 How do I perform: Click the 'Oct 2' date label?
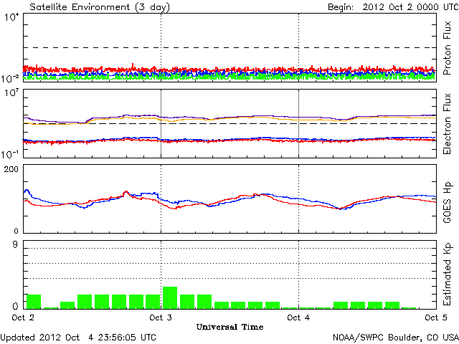click(23, 317)
